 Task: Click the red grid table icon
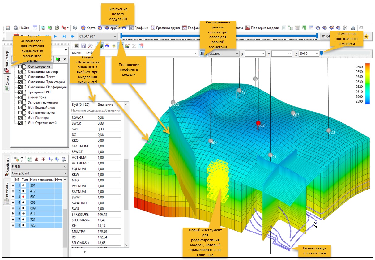141,46
